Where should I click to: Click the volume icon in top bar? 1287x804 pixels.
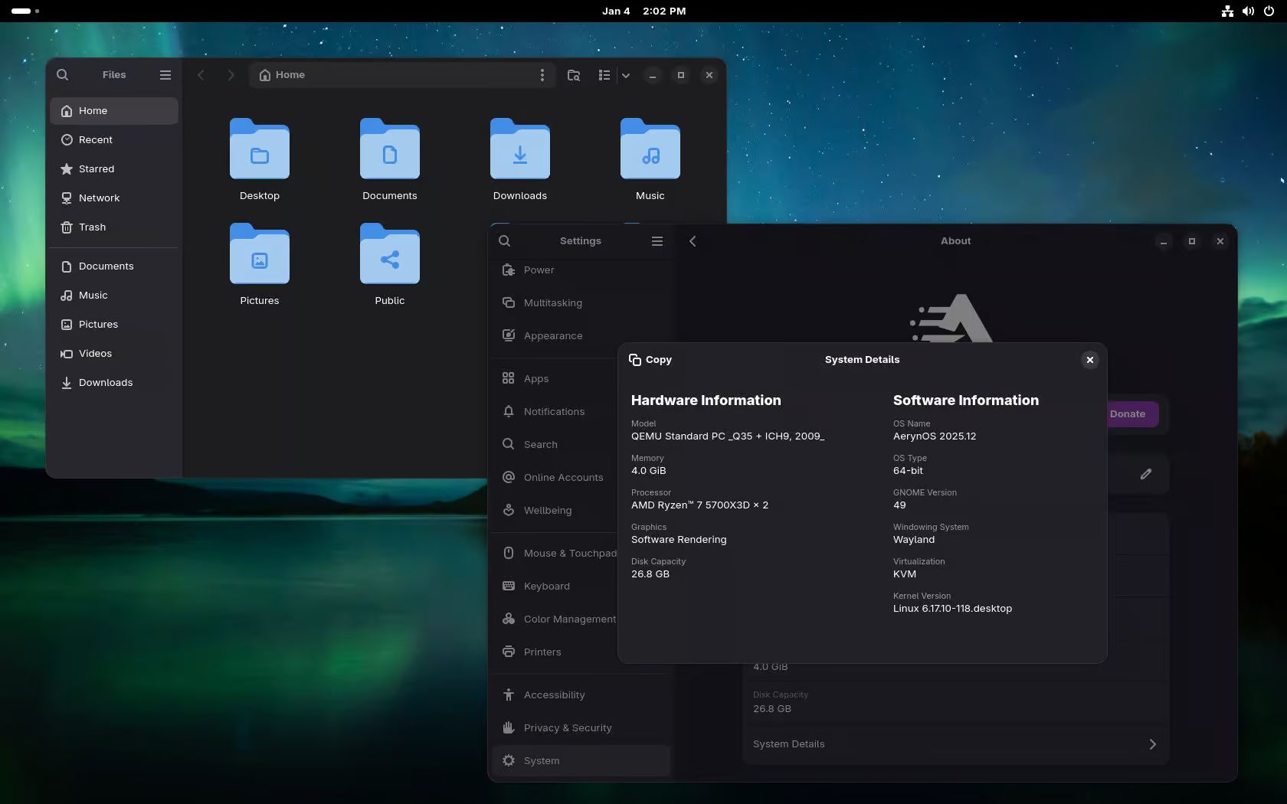(1248, 11)
